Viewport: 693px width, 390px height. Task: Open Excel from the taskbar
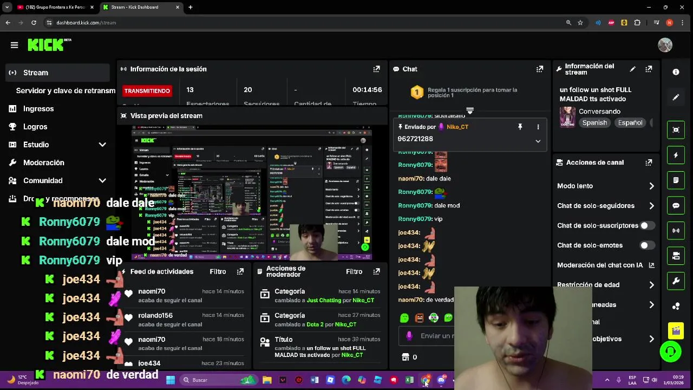click(409, 380)
